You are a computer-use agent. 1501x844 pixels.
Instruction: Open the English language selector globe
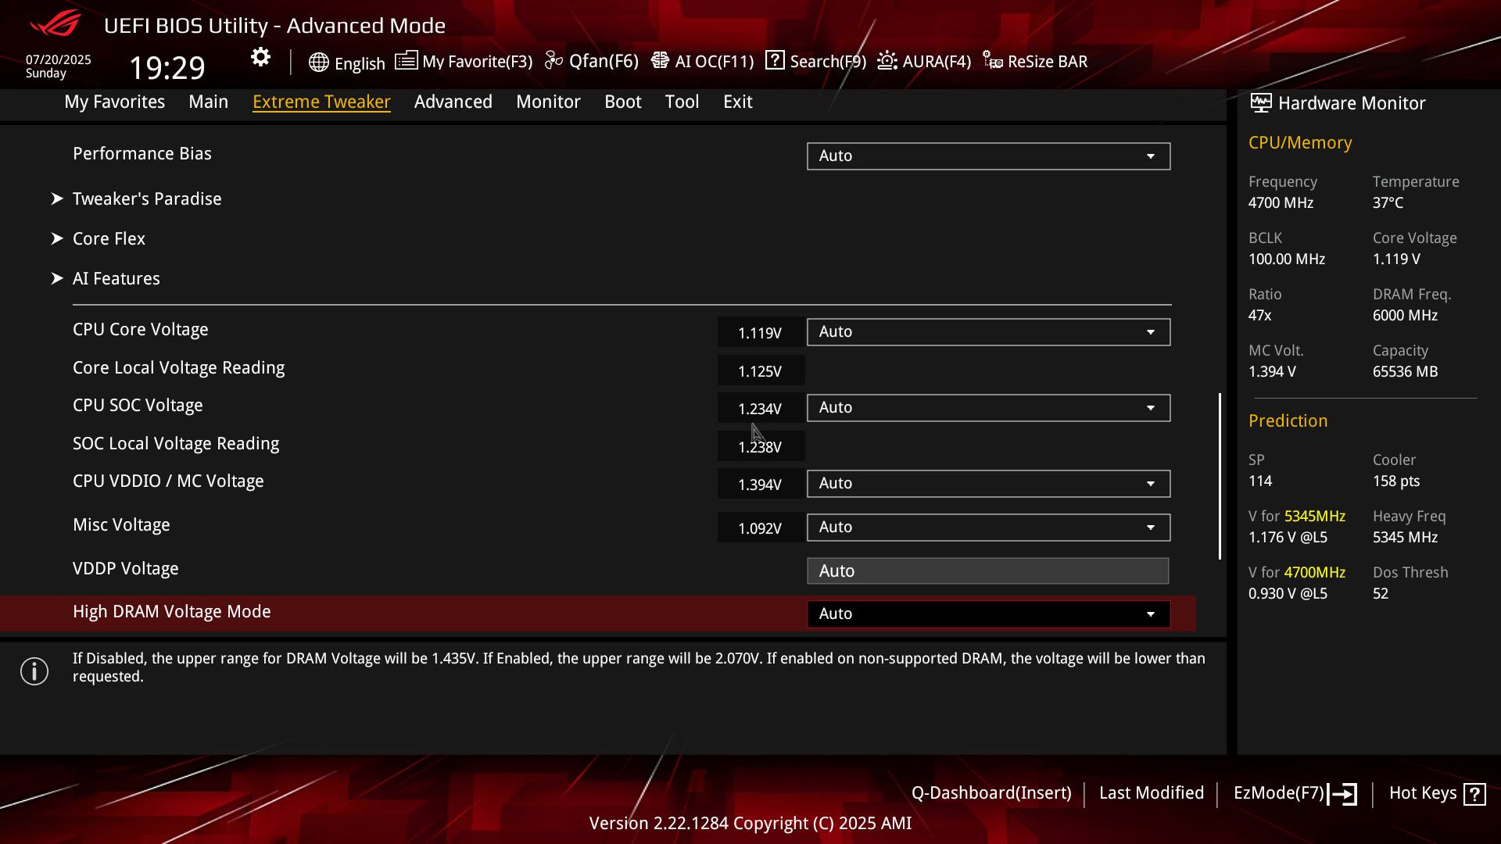pyautogui.click(x=318, y=63)
